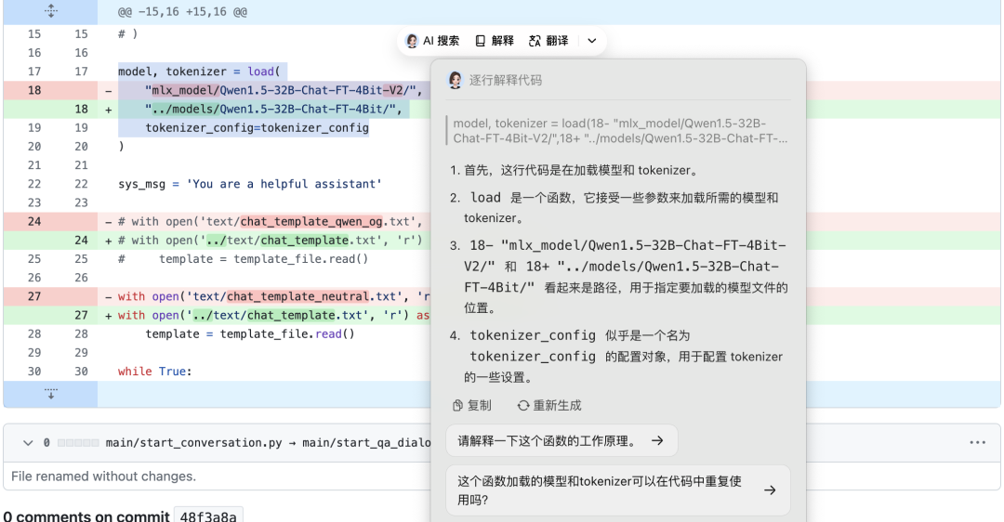Click the main/start_conversation.py file path
The image size is (1004, 522).
(193, 443)
